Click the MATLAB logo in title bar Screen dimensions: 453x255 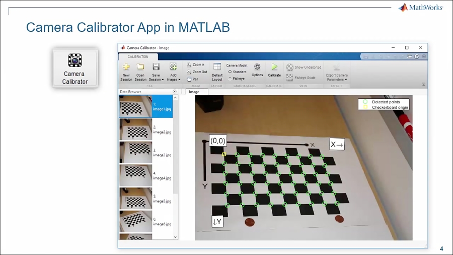point(123,48)
